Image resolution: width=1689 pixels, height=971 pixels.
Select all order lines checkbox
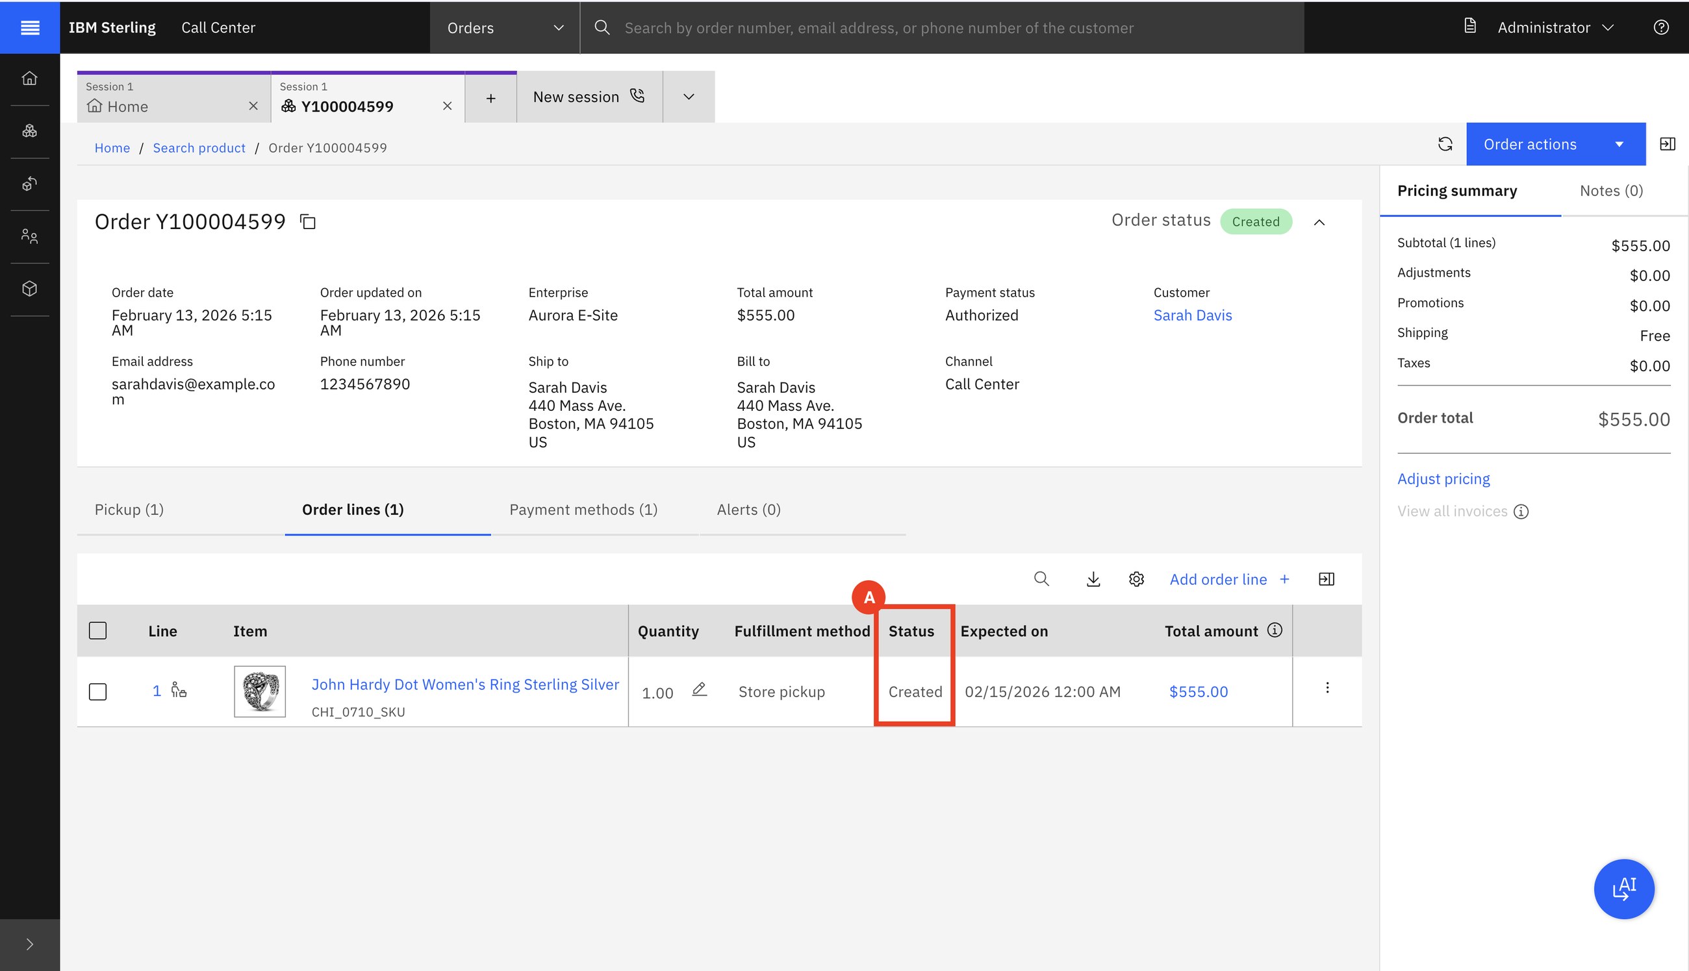point(97,631)
